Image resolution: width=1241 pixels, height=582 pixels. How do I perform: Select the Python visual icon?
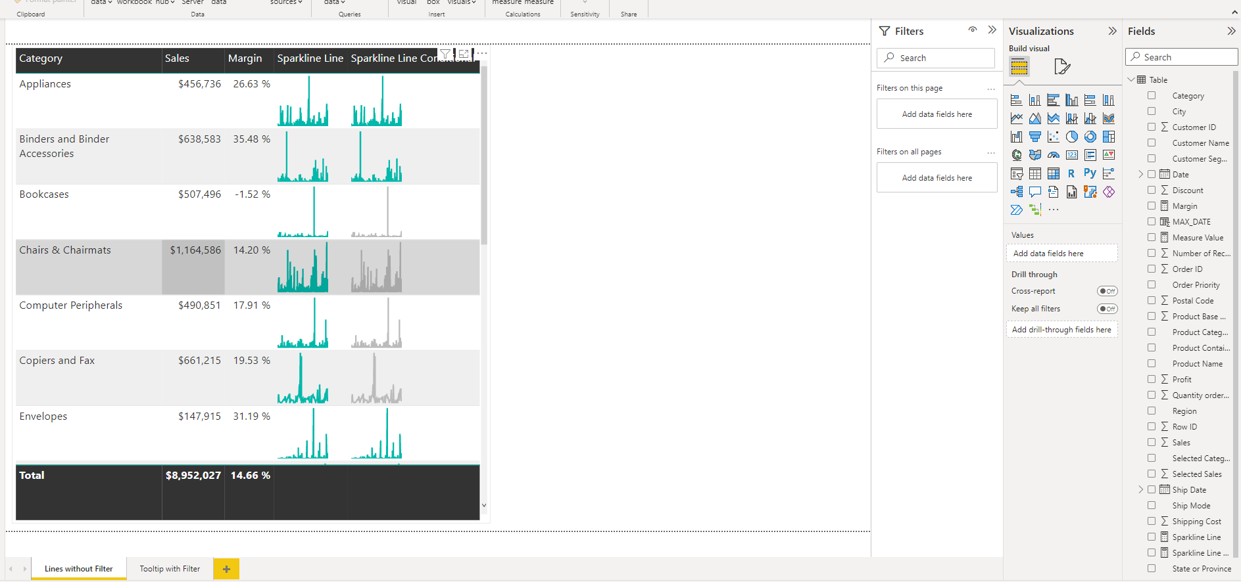(x=1090, y=173)
